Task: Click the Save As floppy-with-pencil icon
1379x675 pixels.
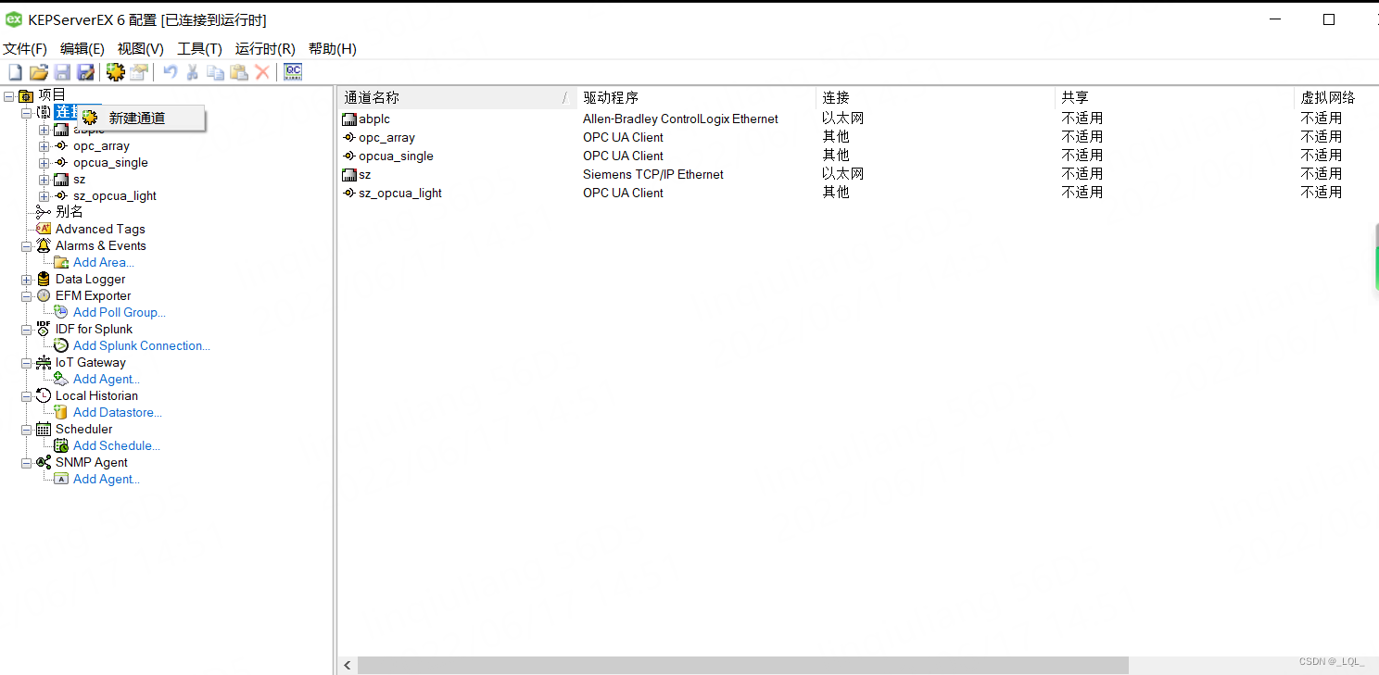Action: click(86, 72)
